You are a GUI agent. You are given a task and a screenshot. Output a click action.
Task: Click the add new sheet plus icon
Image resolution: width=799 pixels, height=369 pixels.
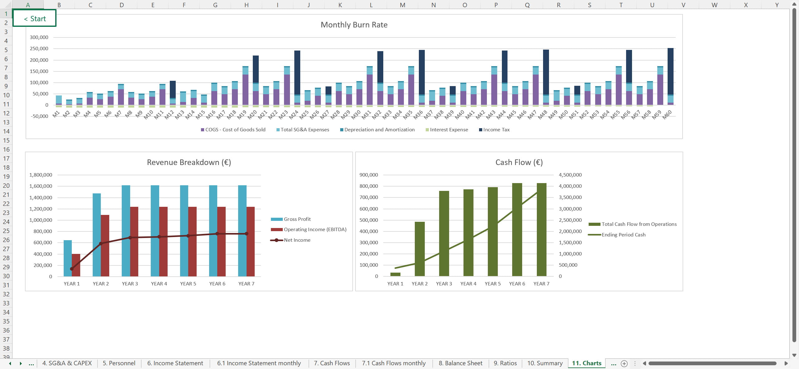pyautogui.click(x=624, y=363)
